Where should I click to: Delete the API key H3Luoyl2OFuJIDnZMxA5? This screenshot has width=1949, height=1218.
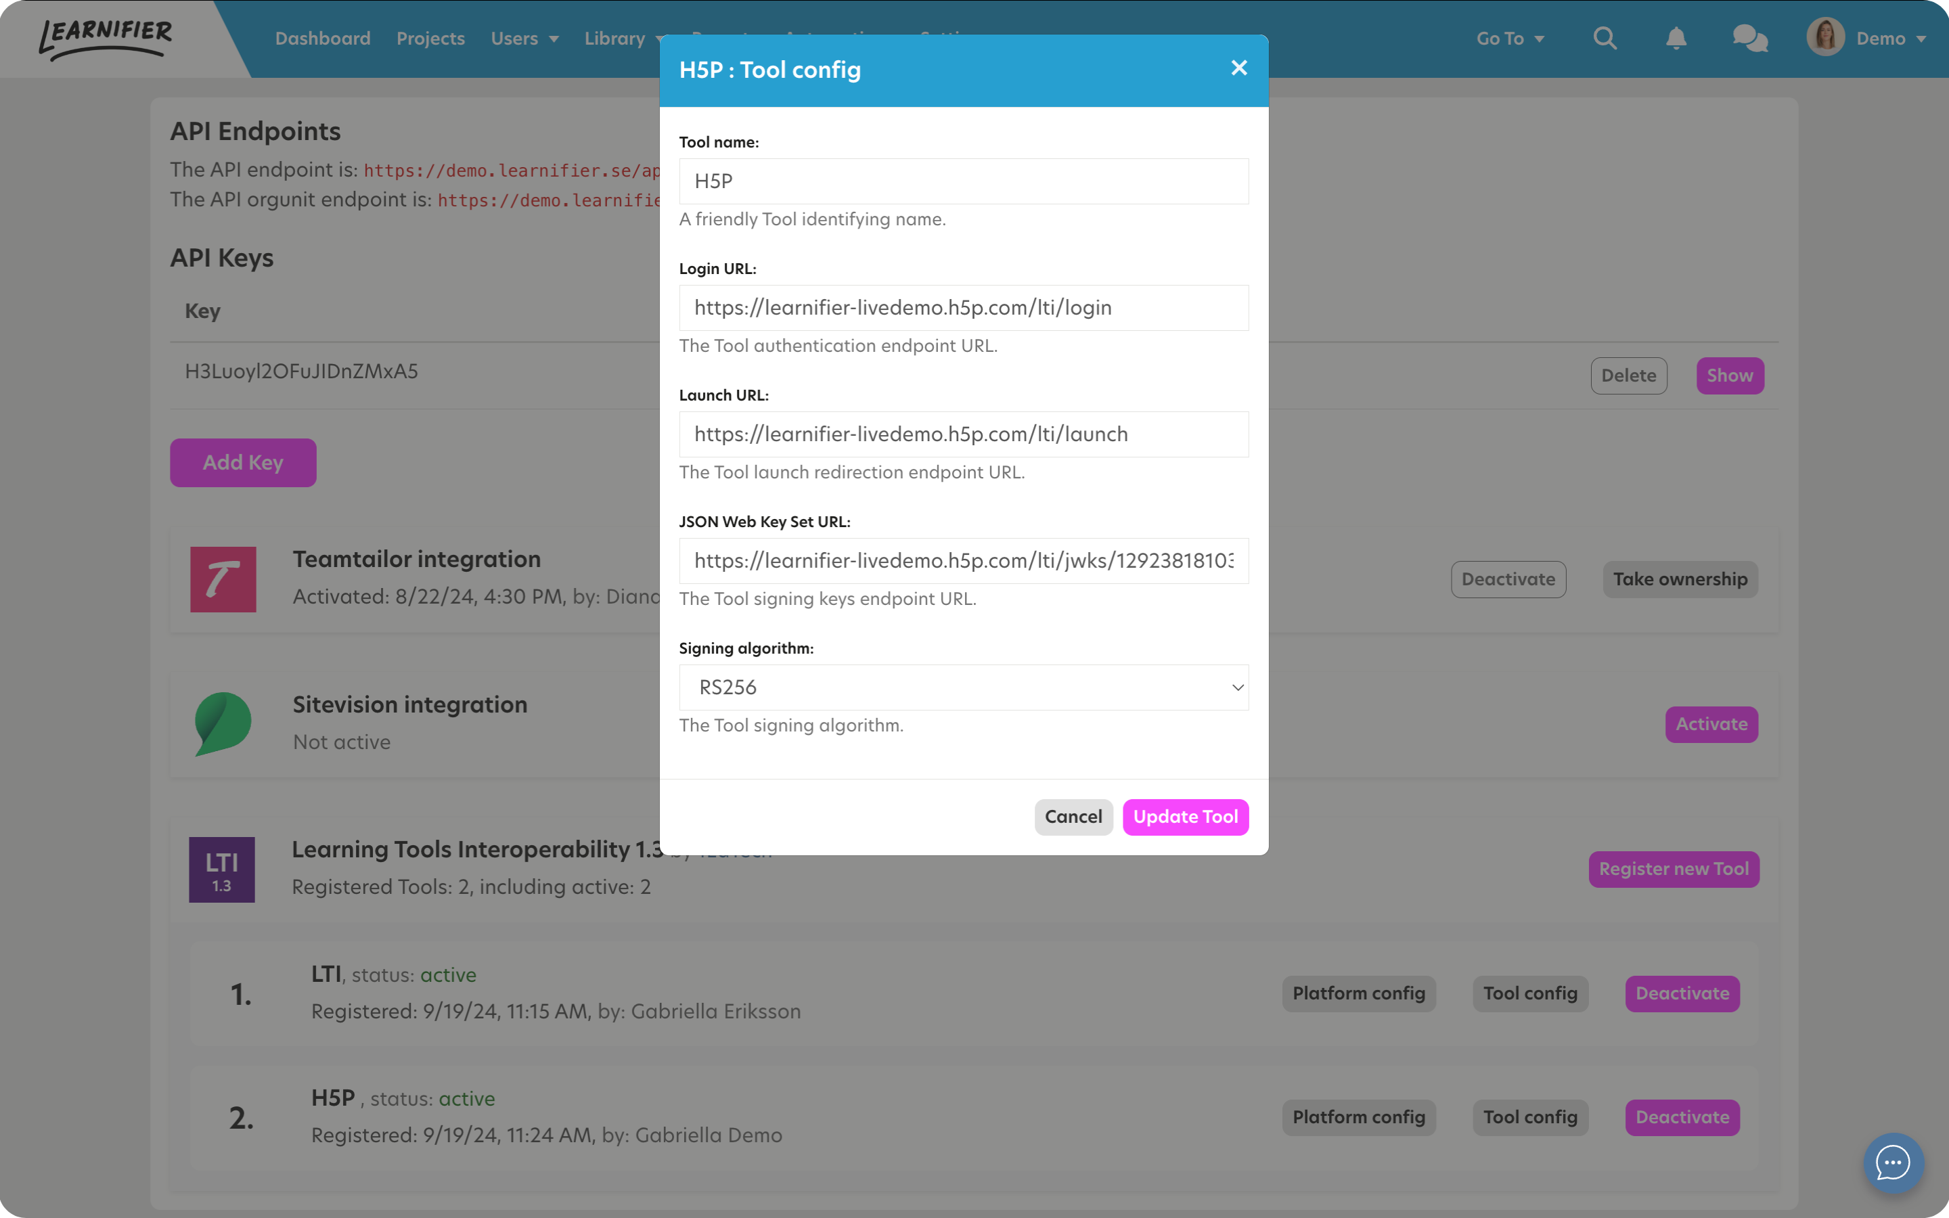click(x=1628, y=376)
